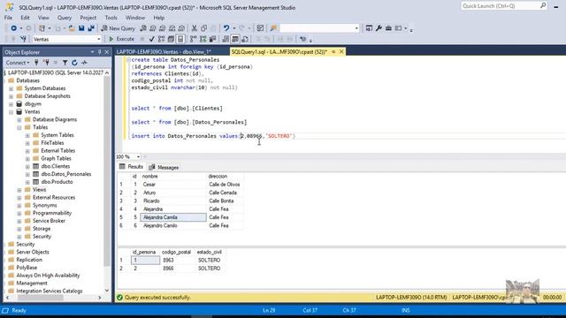Open the Edit menu
Viewport: 566px width, 318px height.
click(25, 18)
